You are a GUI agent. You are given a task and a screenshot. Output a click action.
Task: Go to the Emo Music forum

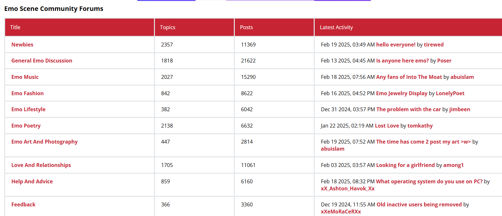(25, 77)
